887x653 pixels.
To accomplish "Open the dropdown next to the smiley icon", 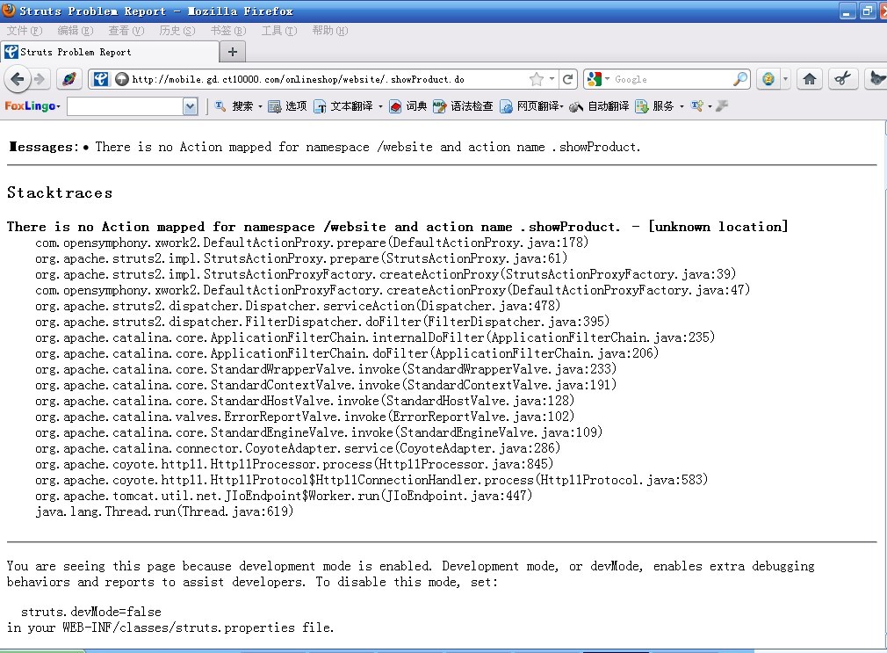I will pyautogui.click(x=785, y=79).
